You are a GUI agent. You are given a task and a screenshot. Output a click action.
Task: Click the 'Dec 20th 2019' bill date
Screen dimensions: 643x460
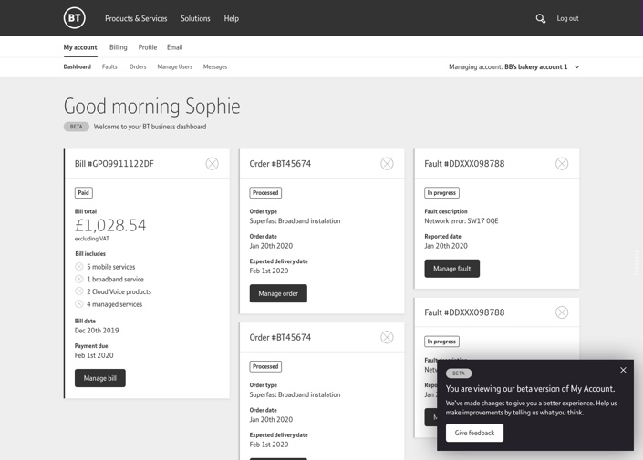pos(97,330)
